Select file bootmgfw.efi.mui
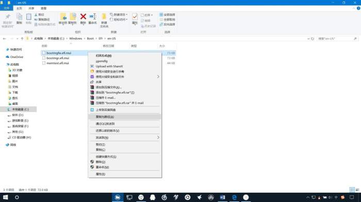 click(59, 53)
